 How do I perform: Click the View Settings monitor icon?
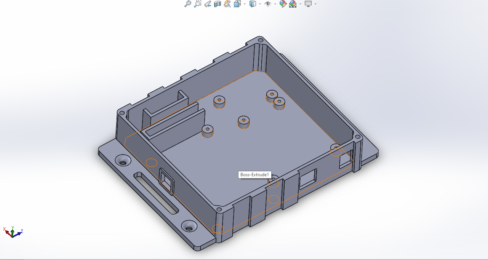click(308, 4)
